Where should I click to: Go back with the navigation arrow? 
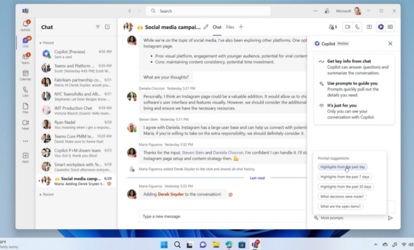click(129, 11)
